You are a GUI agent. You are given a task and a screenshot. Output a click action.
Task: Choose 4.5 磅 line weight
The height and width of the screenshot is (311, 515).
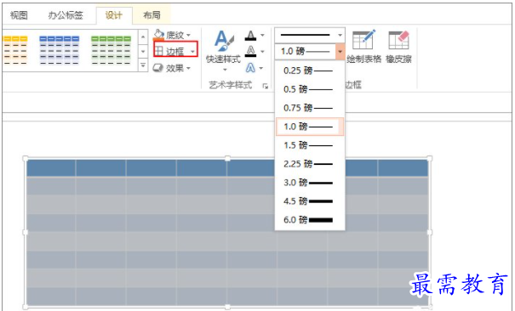click(x=310, y=201)
